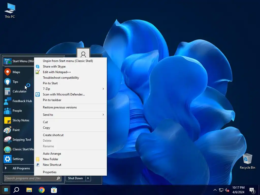Select the Recycle Bin desktop icon
The width and height of the screenshot is (260, 195).
coord(247,161)
